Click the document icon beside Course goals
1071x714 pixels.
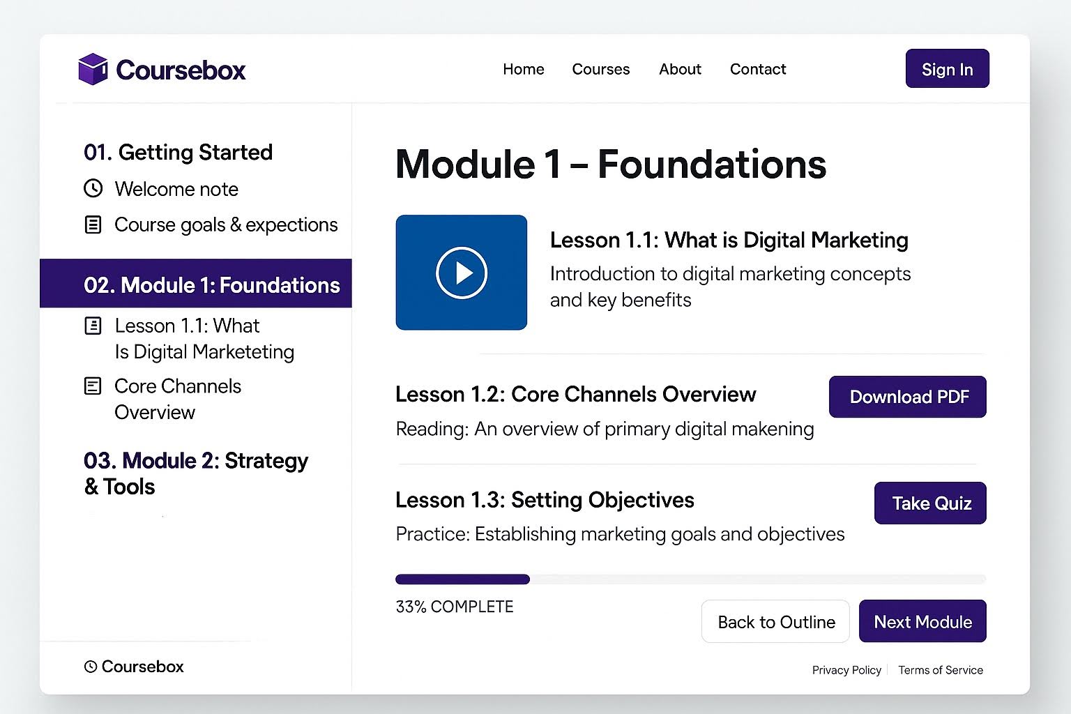click(x=93, y=224)
